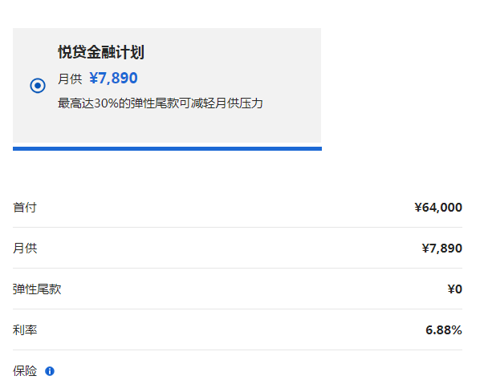Click the 悦贷金融计划 plan title
The image size is (484, 384).
[101, 52]
